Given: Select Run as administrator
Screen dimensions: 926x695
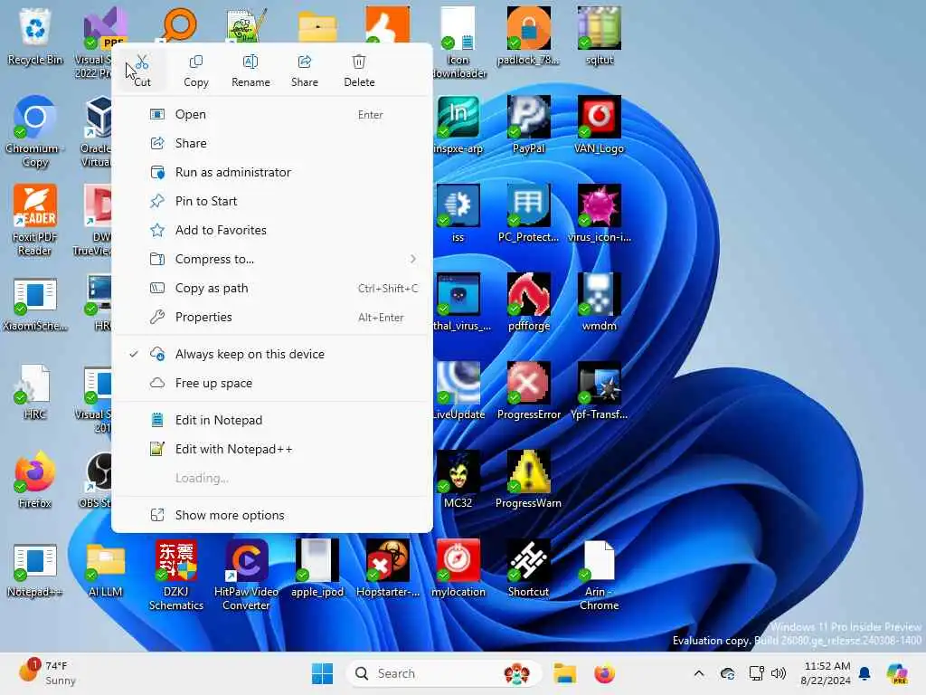Looking at the screenshot, I should click(x=272, y=173).
